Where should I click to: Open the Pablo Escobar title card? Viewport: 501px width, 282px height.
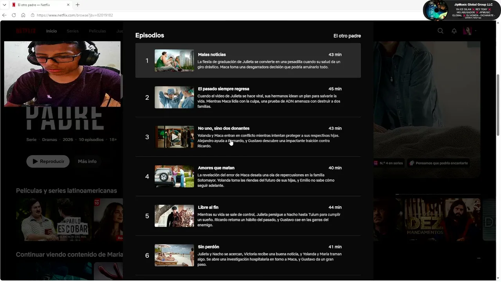tap(53, 219)
